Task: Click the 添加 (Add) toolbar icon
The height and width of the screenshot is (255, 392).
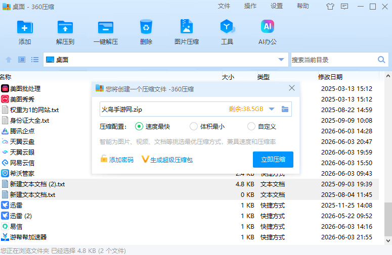Action: click(x=25, y=27)
